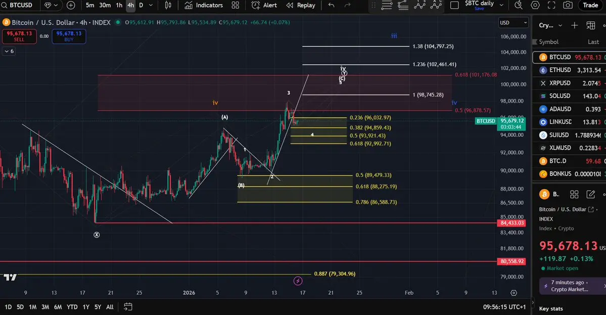The width and height of the screenshot is (606, 315).
Task: Start bar Replay mode
Action: [301, 5]
